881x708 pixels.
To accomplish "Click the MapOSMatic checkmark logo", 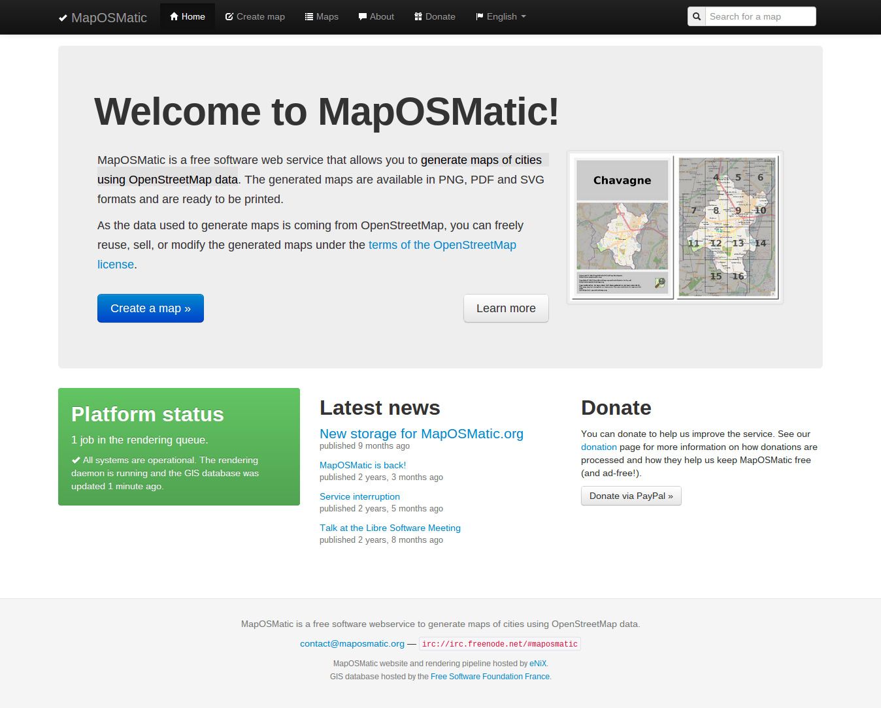I will 64,18.
